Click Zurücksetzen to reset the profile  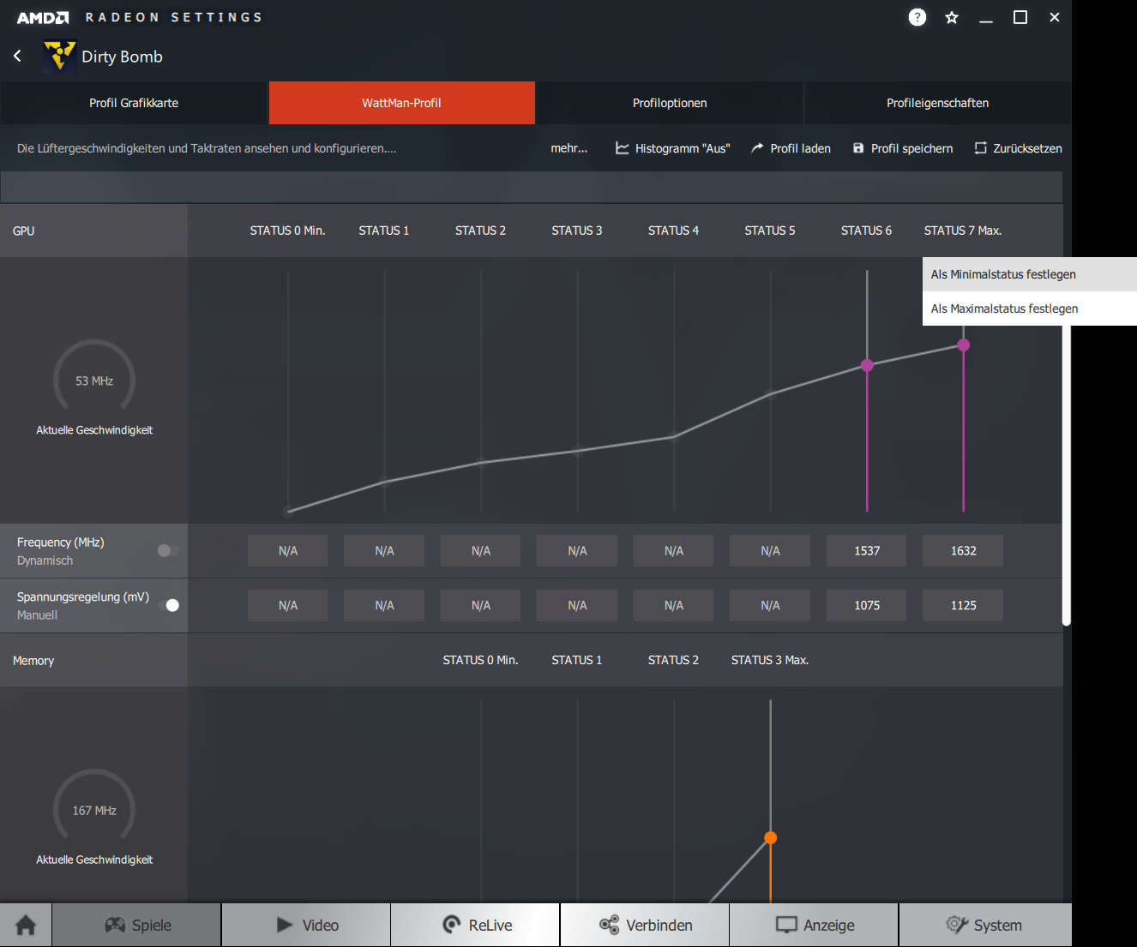[x=1019, y=148]
